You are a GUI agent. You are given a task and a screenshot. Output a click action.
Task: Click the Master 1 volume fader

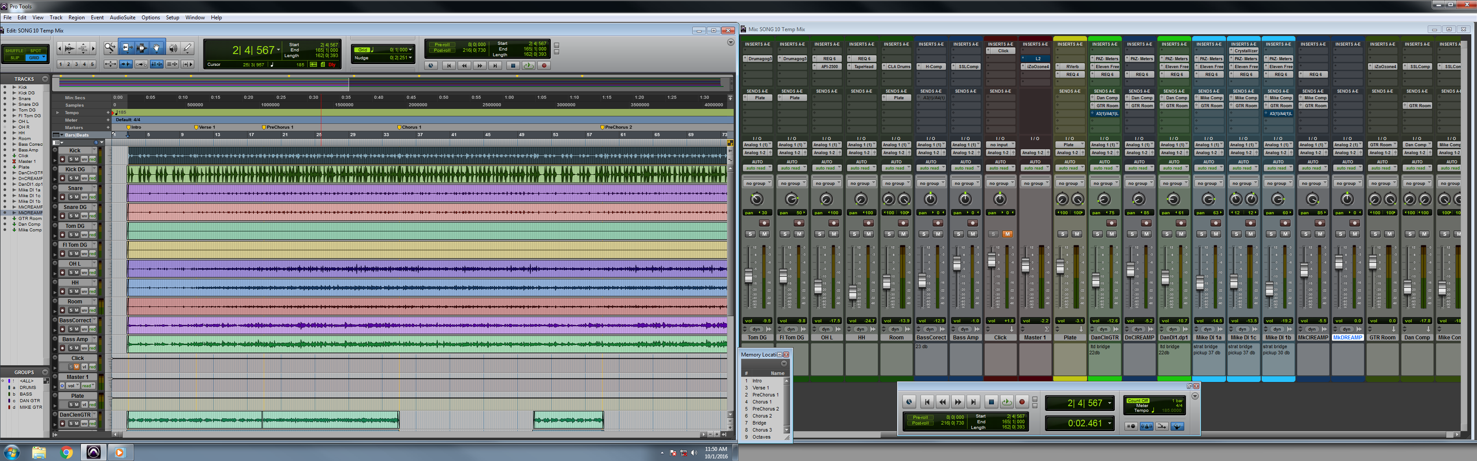(x=1026, y=266)
